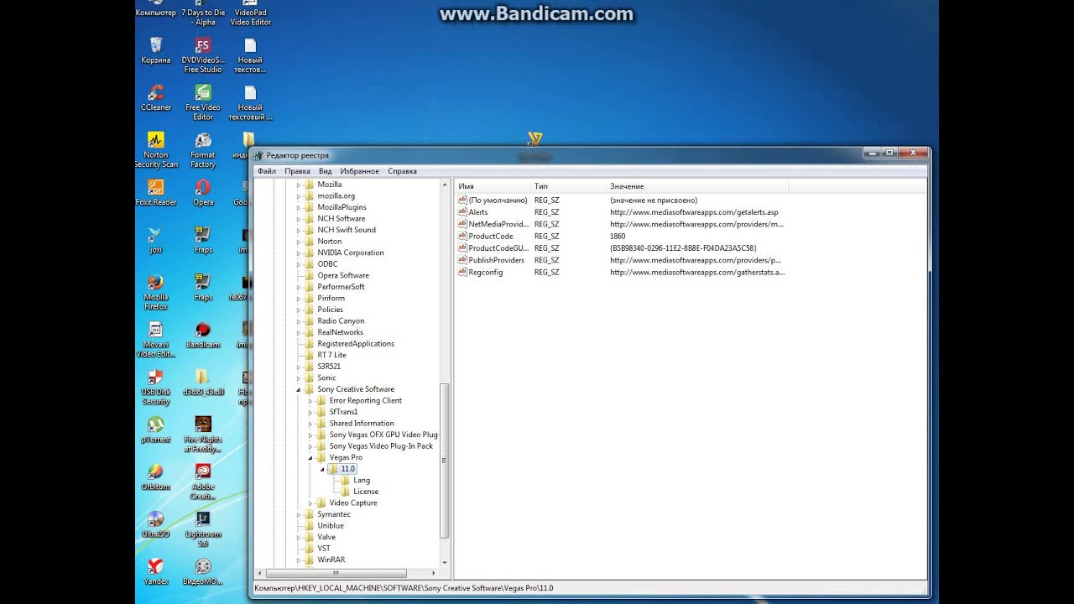The height and width of the screenshot is (604, 1074).
Task: Collapse the Sony Creative Software key
Action: tap(298, 389)
